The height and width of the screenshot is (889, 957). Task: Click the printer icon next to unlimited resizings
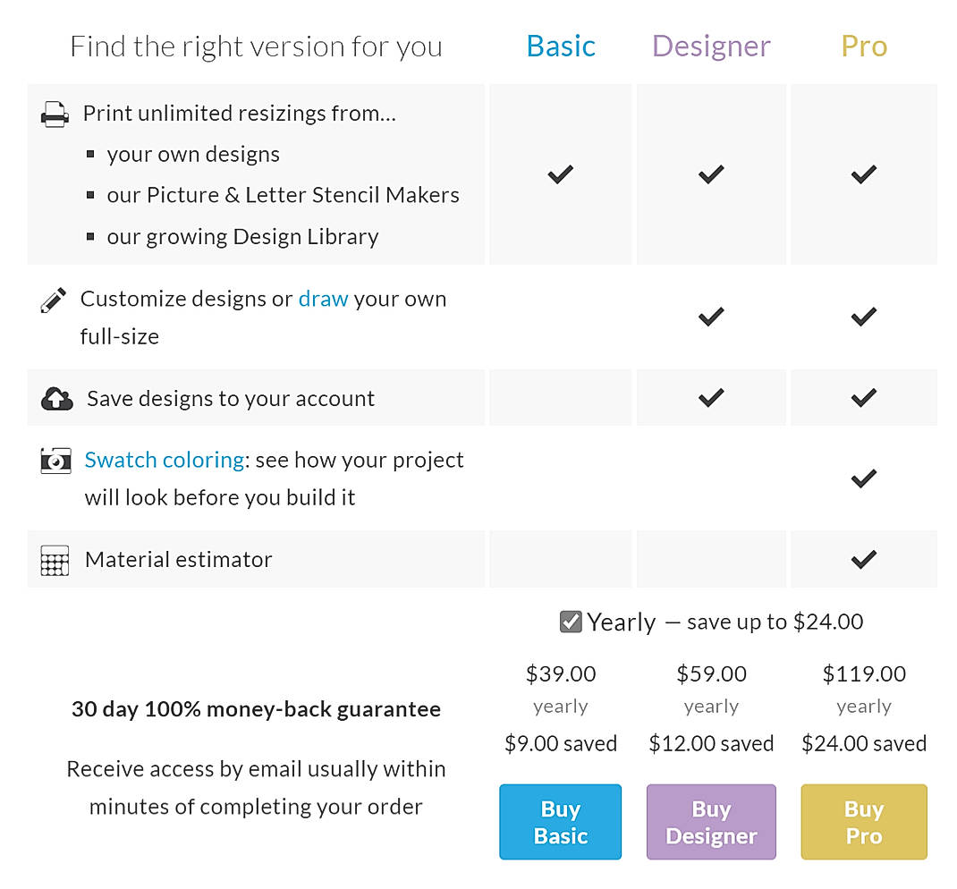click(x=52, y=114)
